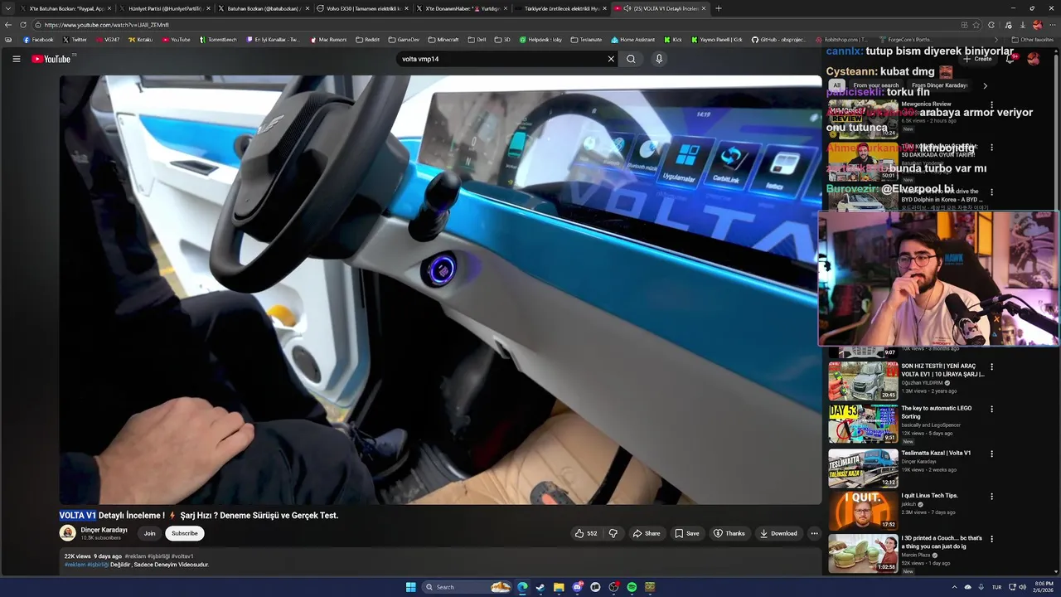Download the video with Download button

(x=778, y=533)
